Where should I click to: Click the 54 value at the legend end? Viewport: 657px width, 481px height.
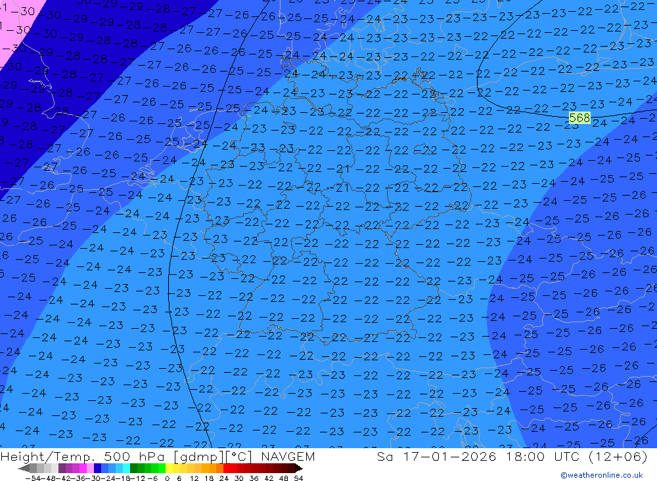point(298,478)
